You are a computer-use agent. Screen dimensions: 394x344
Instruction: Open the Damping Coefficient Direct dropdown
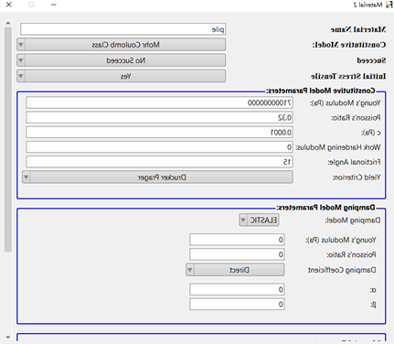(235, 270)
